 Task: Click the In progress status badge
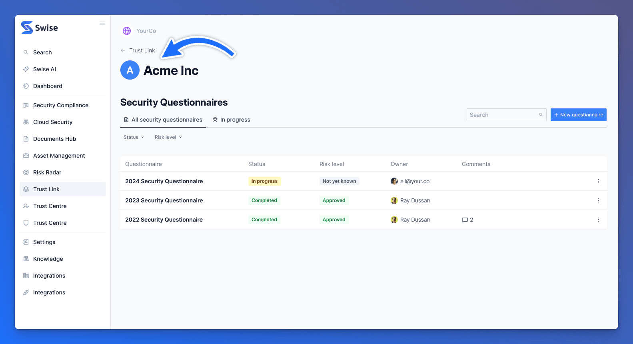264,181
